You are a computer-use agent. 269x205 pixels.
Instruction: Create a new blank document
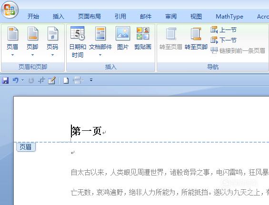point(66,80)
